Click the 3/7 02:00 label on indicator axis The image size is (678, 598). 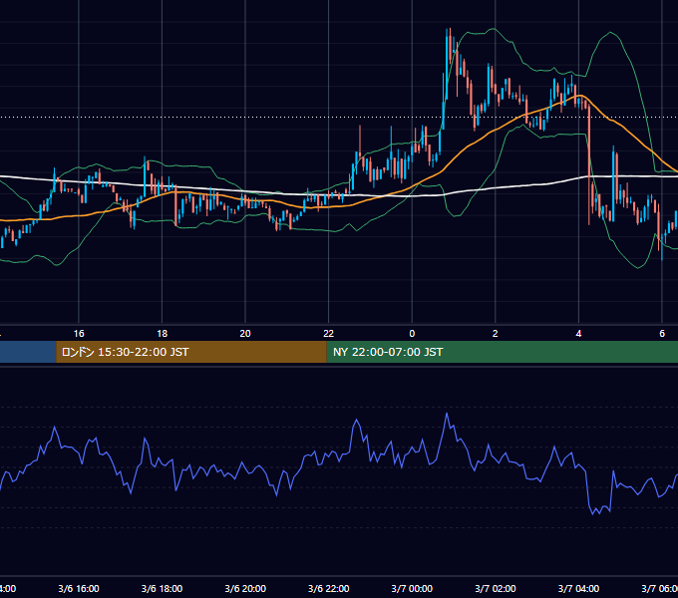coord(496,588)
